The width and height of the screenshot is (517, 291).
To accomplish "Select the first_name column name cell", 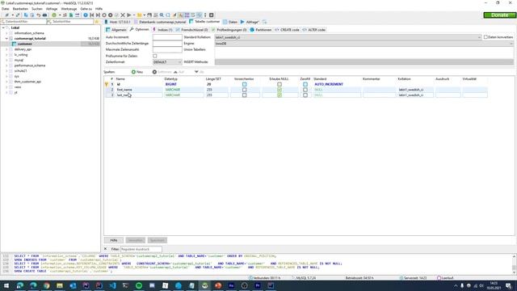I will (138, 90).
